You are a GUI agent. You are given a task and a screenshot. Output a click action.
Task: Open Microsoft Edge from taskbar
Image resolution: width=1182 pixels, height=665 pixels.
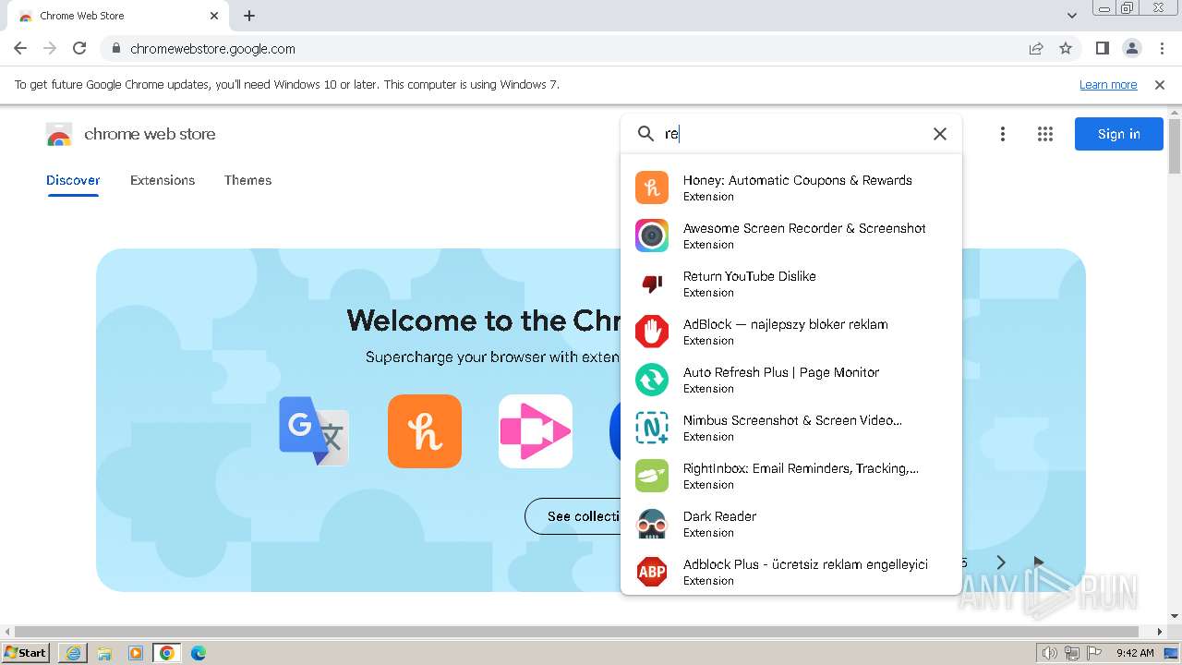click(199, 653)
